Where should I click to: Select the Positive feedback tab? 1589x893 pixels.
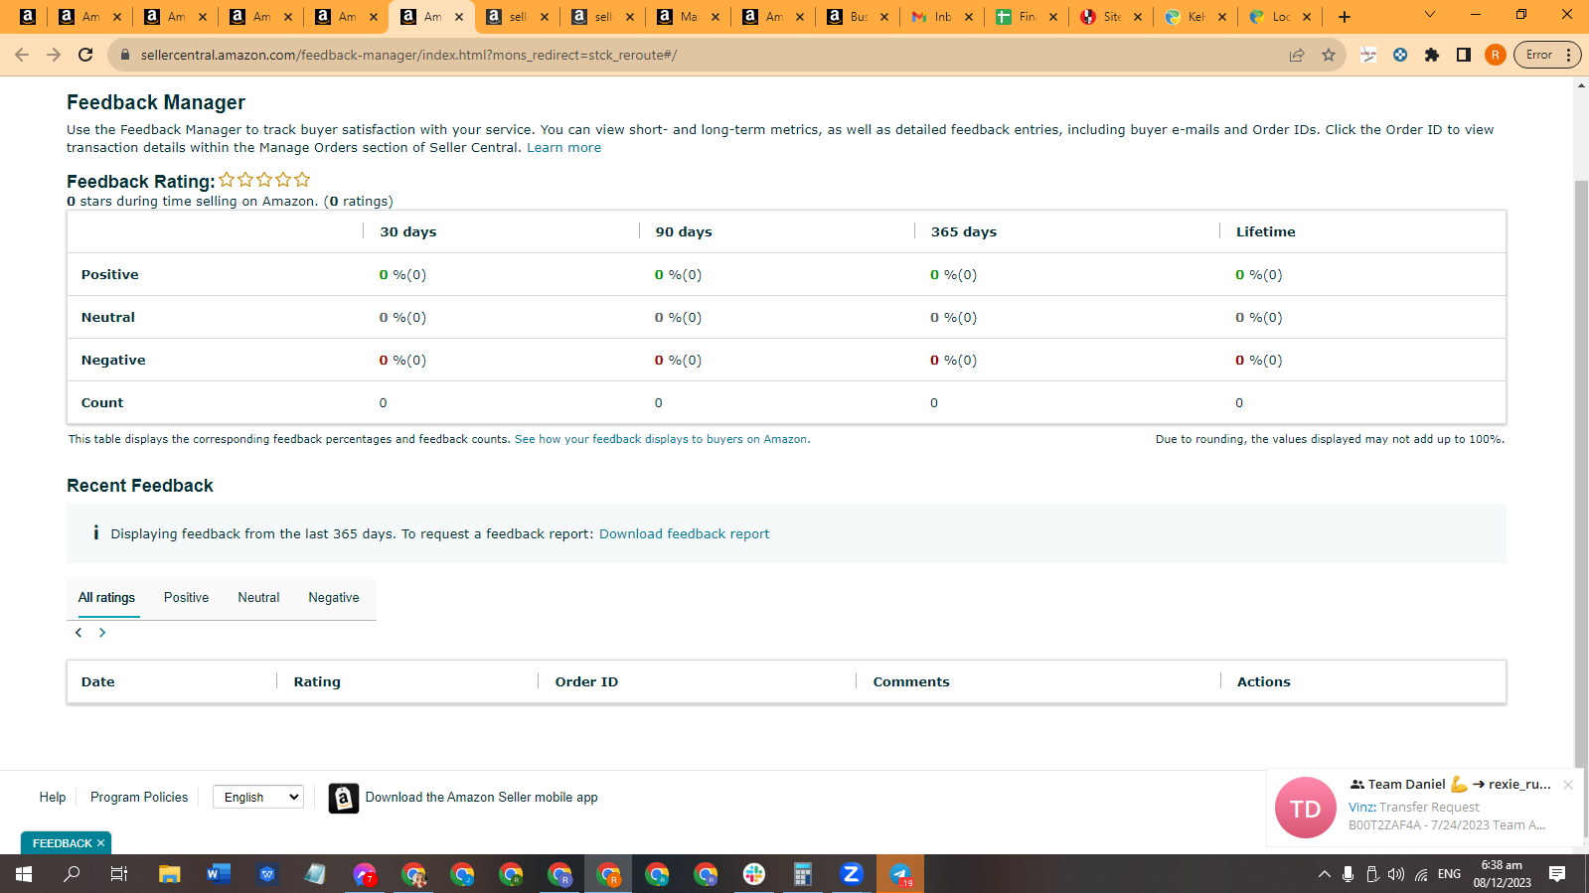[186, 598]
